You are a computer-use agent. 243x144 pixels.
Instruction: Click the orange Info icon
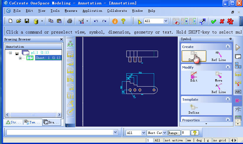point(115,21)
